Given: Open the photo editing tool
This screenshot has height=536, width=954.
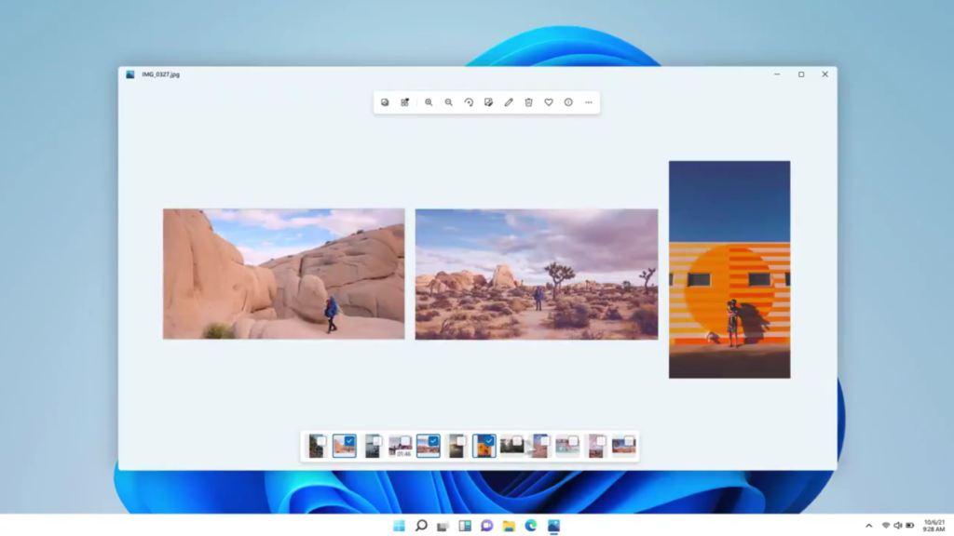Looking at the screenshot, I should (488, 102).
